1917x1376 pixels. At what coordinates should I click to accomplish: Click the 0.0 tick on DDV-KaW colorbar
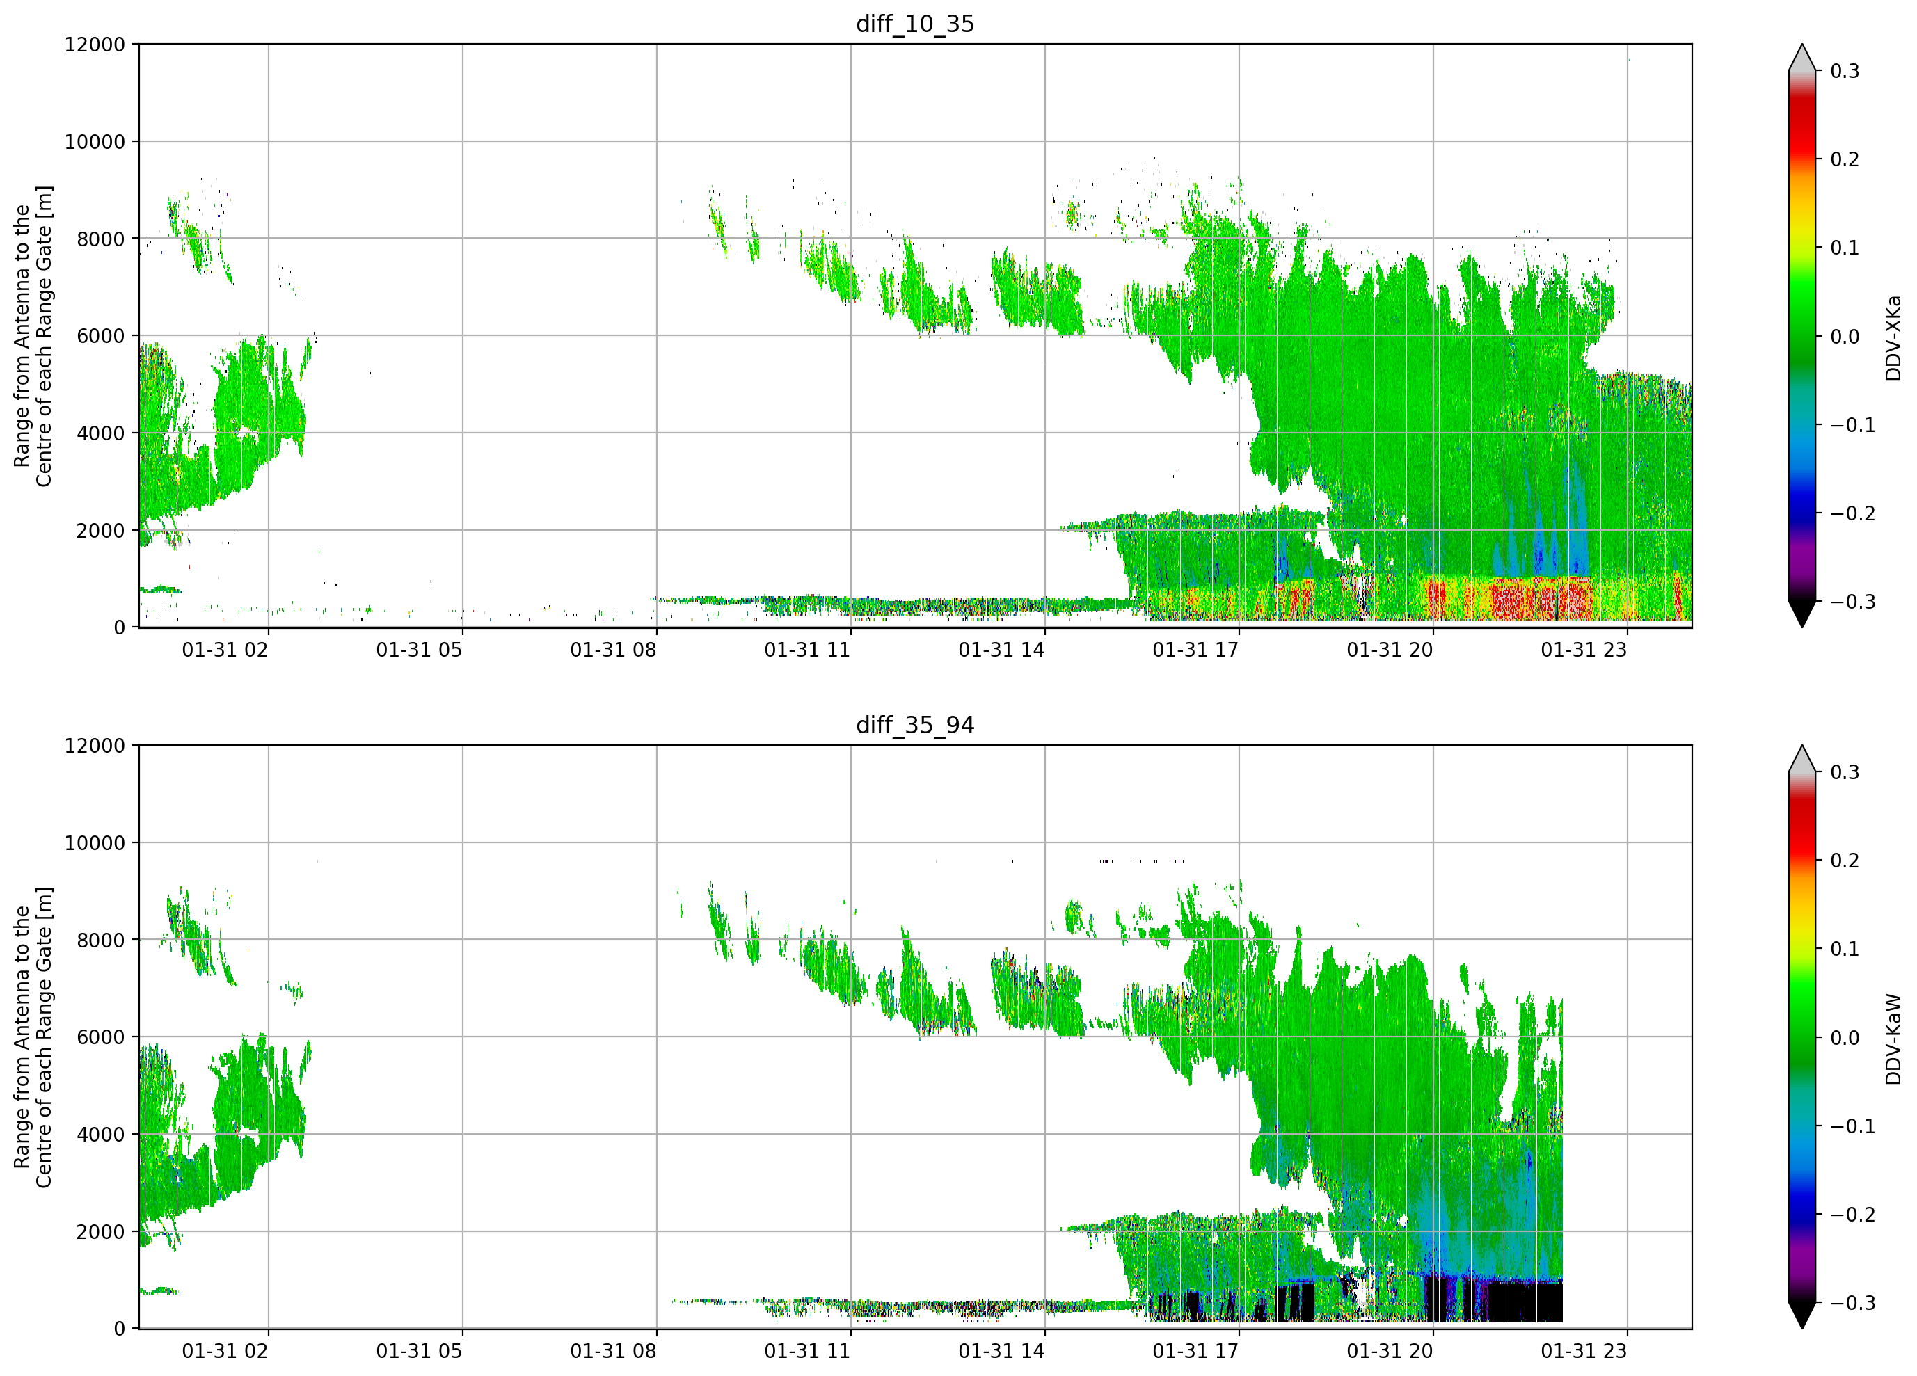point(1845,1038)
